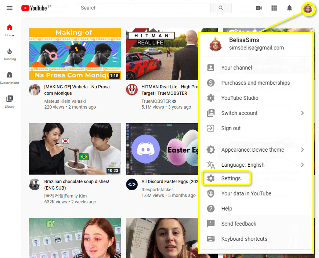The width and height of the screenshot is (319, 258).
Task: Click the search magnifier button
Action: click(x=221, y=8)
